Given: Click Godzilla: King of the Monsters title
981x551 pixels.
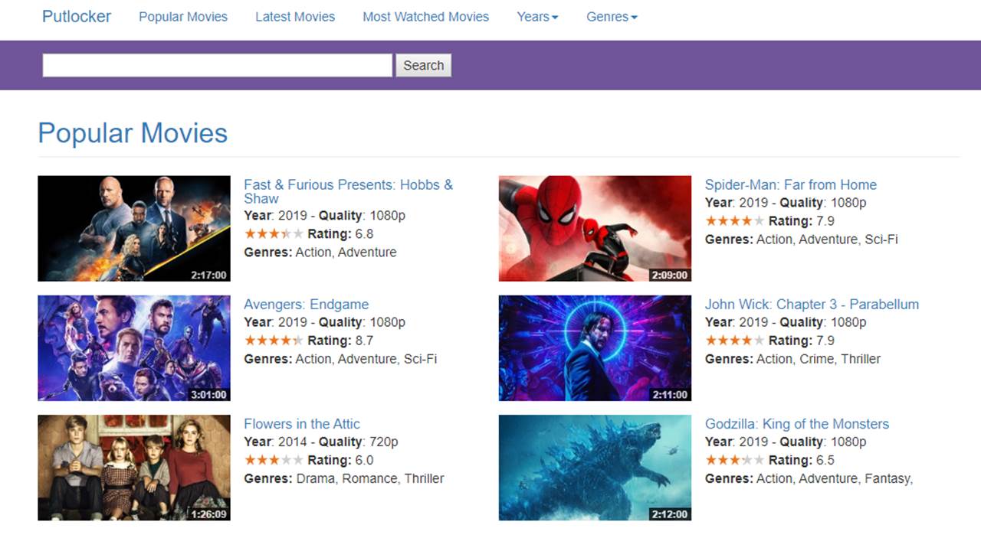Looking at the screenshot, I should pyautogui.click(x=796, y=423).
